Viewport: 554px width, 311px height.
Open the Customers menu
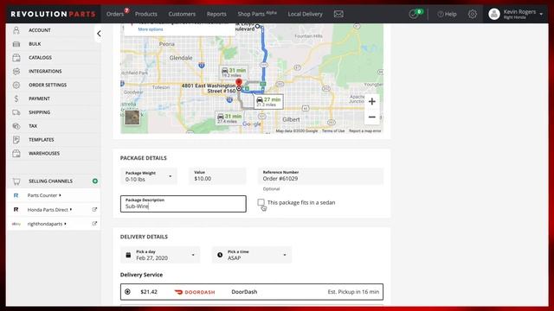click(182, 14)
